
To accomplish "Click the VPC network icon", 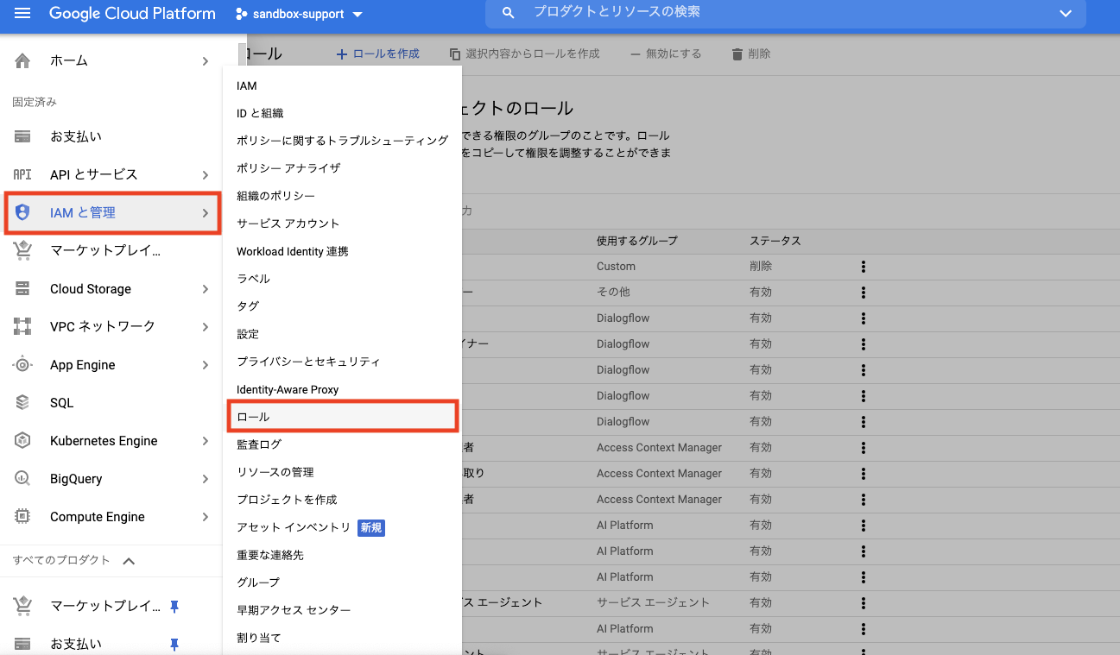I will tap(22, 326).
